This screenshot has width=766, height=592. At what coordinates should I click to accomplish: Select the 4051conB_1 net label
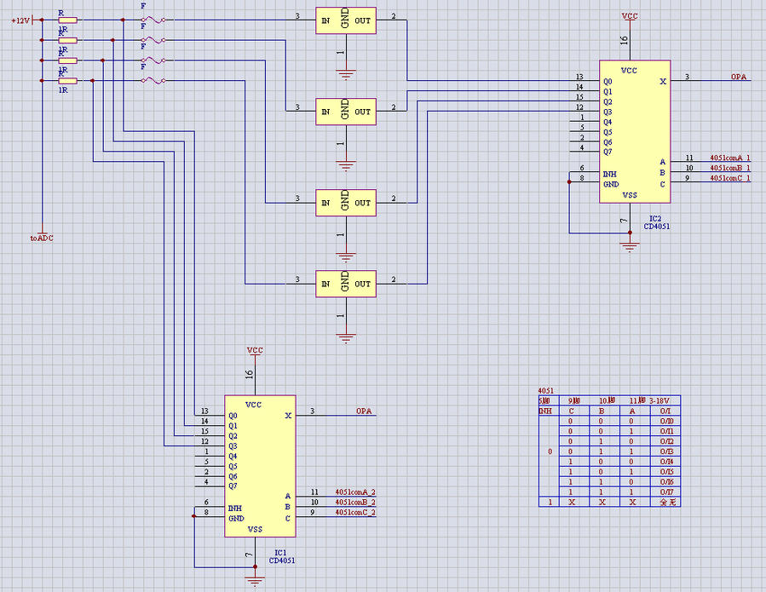pyautogui.click(x=730, y=168)
